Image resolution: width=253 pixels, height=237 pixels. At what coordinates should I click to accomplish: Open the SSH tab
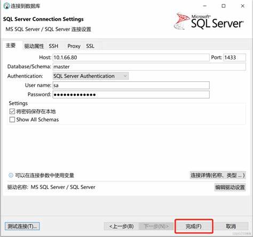point(53,46)
